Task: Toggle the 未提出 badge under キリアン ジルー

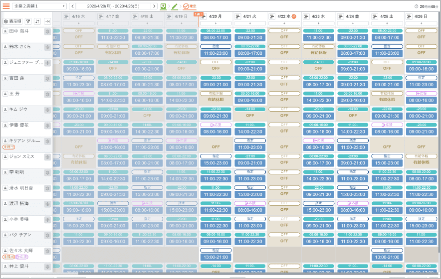Action: pyautogui.click(x=8, y=147)
